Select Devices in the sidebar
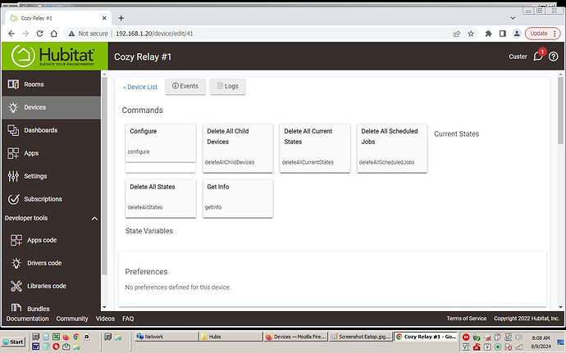 (51, 107)
